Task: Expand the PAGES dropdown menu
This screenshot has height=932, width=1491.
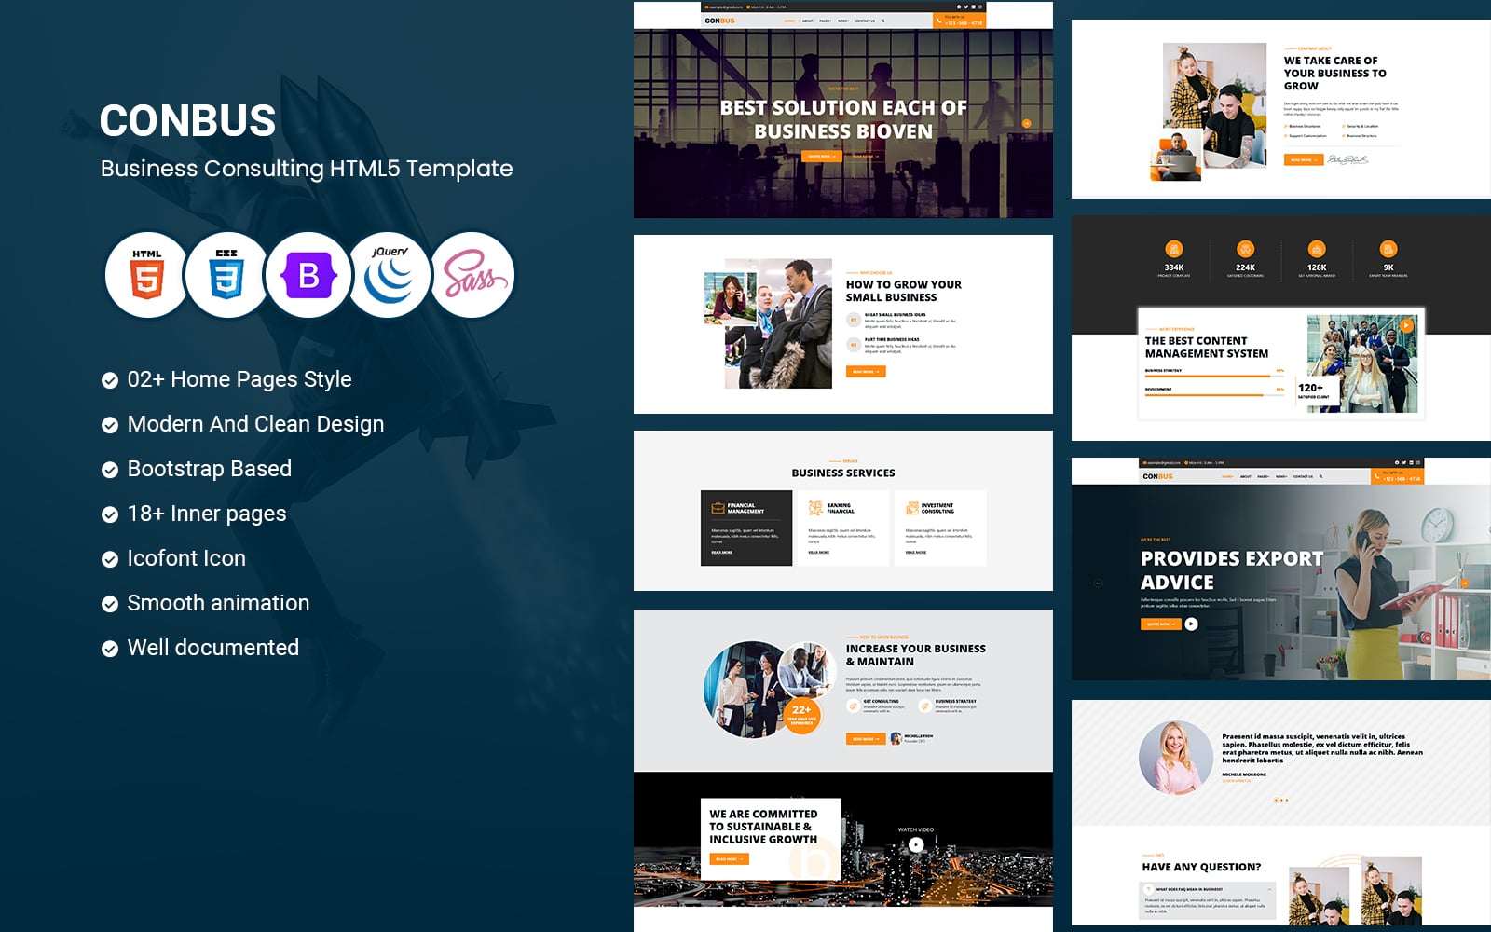Action: click(826, 21)
